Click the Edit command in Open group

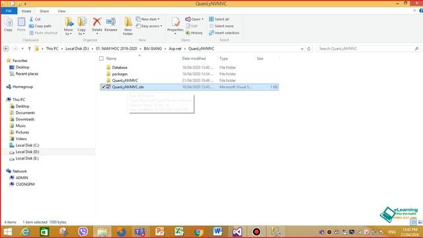[x=192, y=26]
